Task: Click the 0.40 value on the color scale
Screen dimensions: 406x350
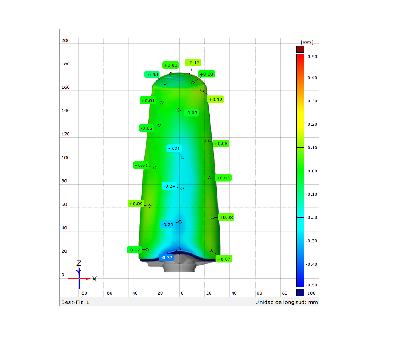Action: coord(312,78)
